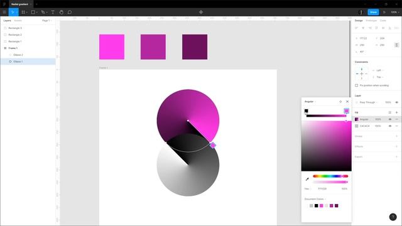Expand the Document Colors dropdown

pos(315,199)
